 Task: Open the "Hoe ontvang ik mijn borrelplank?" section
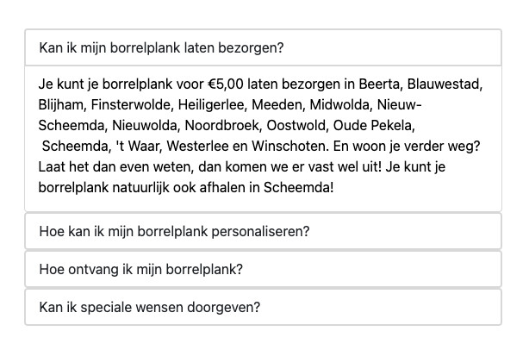click(x=141, y=269)
